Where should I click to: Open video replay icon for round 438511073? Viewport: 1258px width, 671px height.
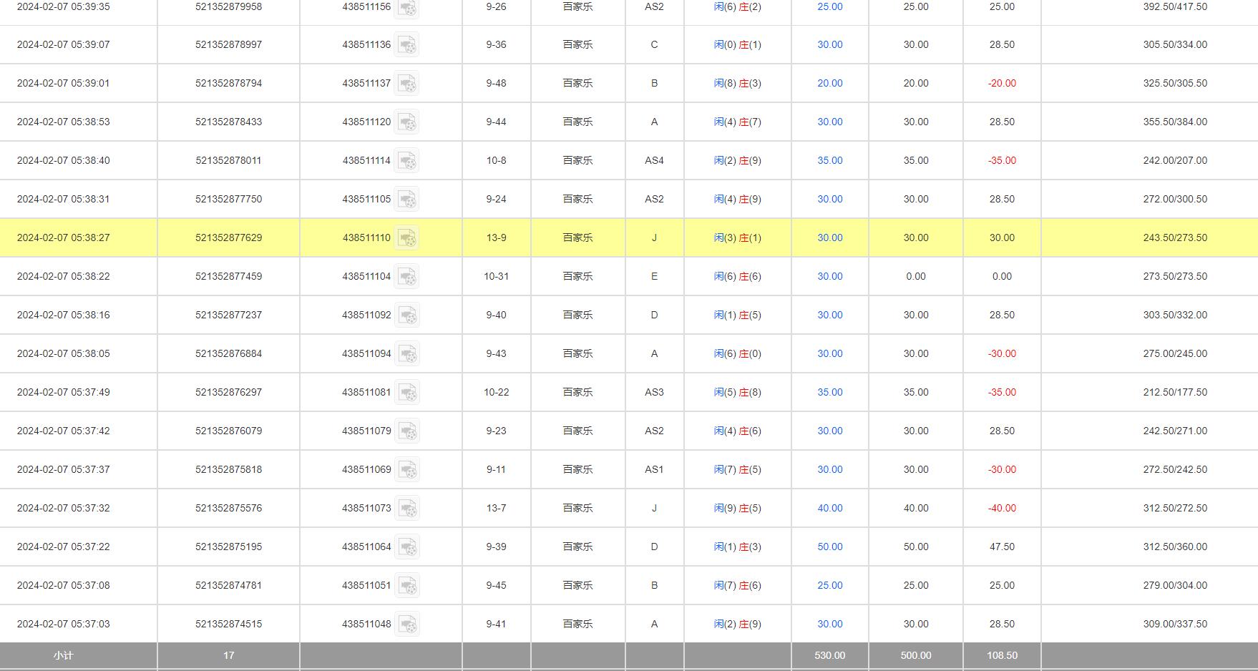tap(407, 508)
